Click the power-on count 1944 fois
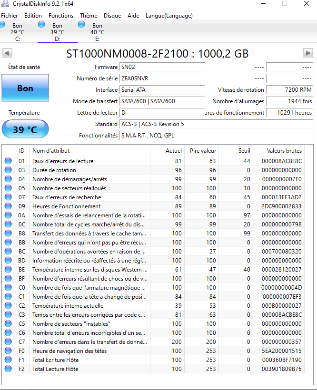The image size is (317, 390). [x=289, y=101]
